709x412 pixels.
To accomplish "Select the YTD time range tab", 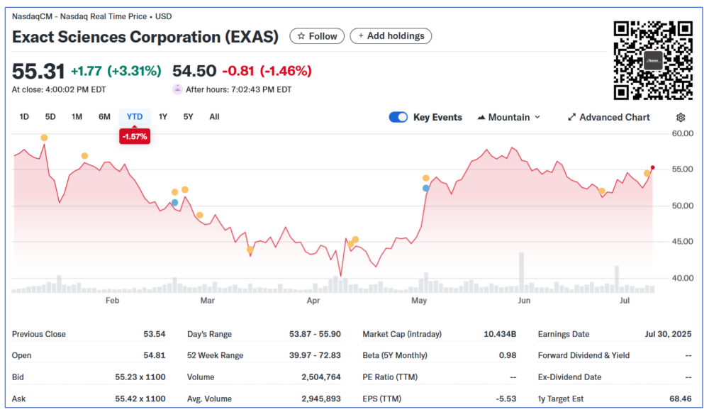I will click(x=135, y=117).
